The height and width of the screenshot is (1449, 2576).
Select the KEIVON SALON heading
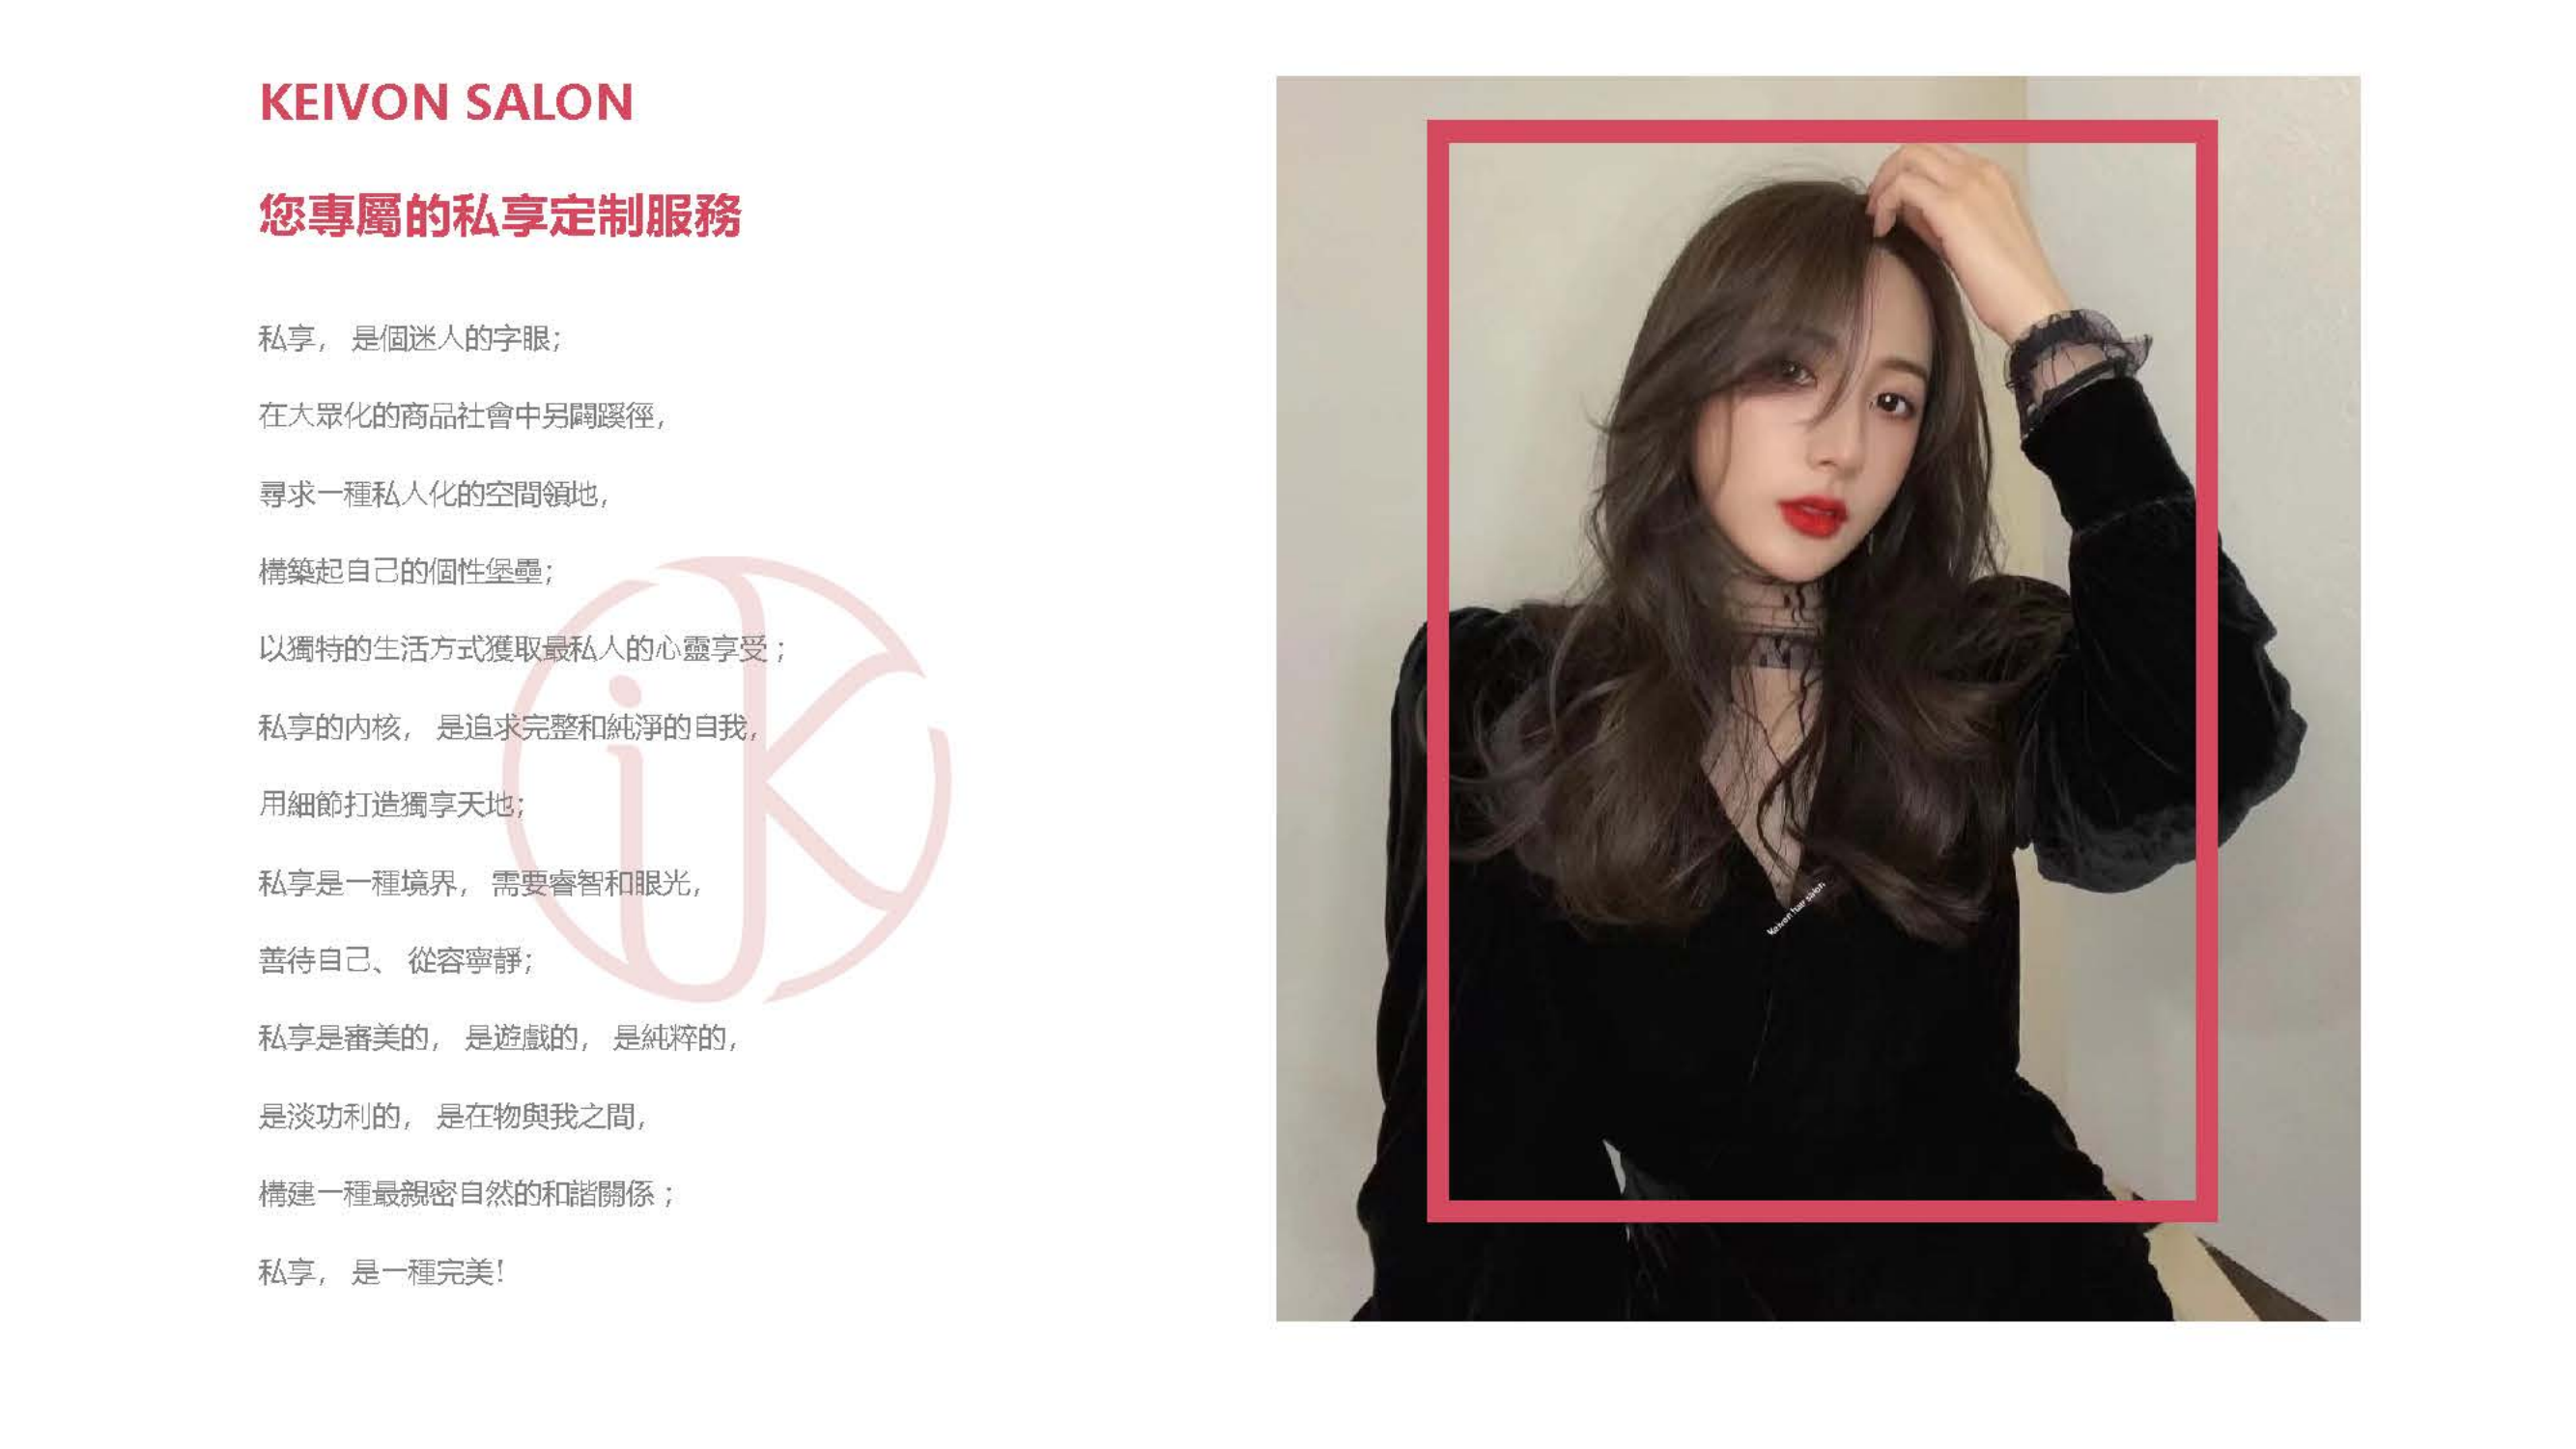(x=446, y=102)
